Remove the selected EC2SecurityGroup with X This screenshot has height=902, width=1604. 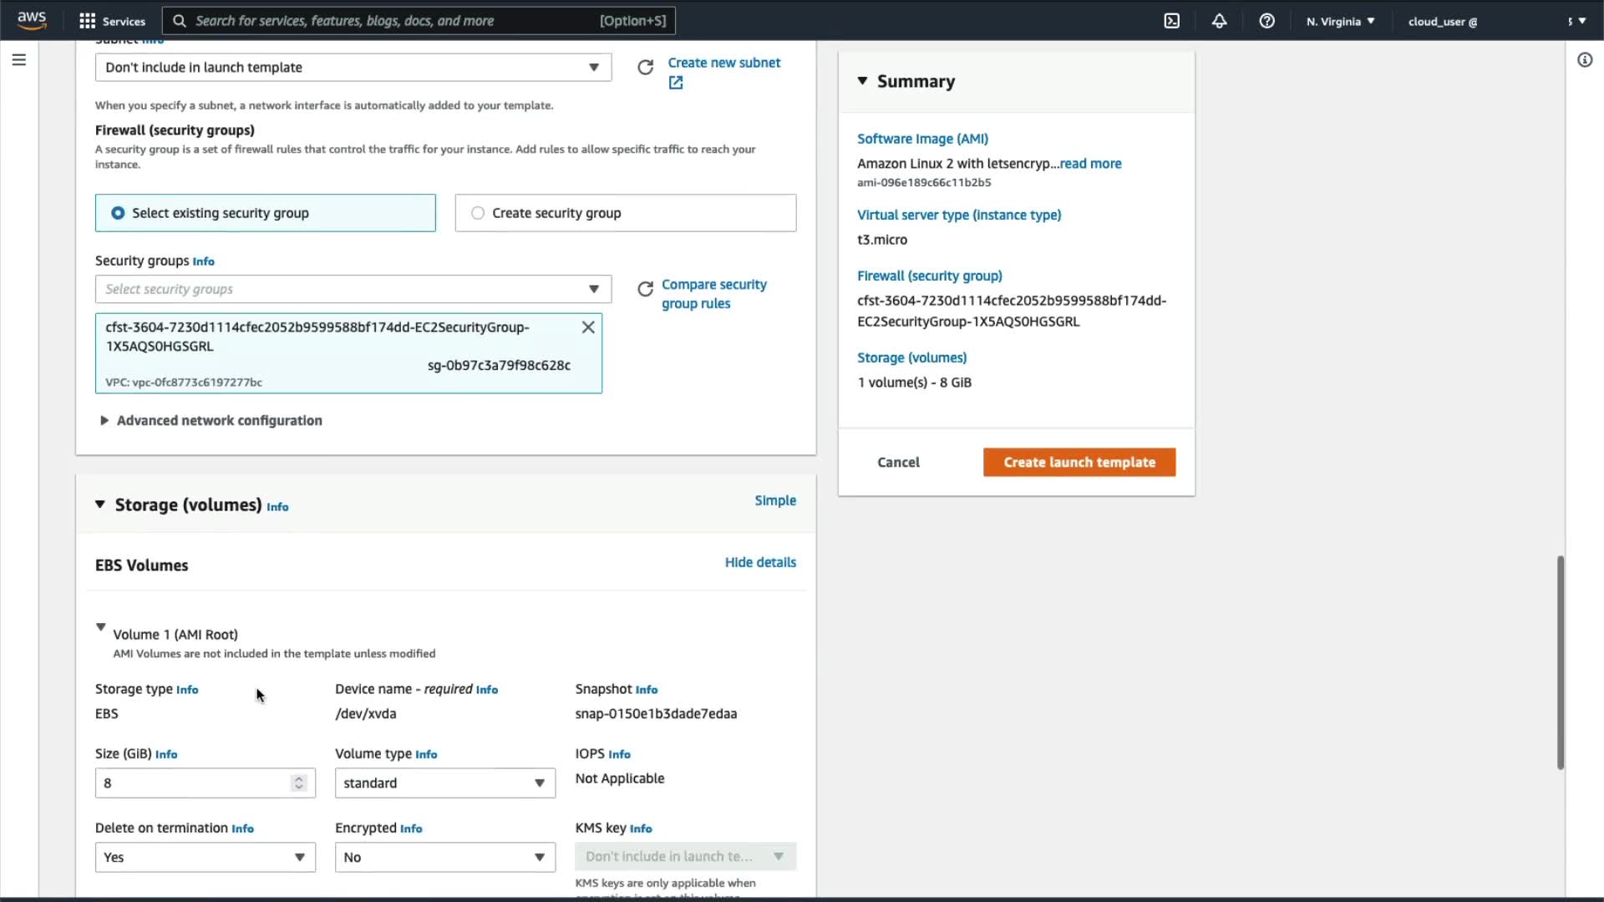coord(588,327)
